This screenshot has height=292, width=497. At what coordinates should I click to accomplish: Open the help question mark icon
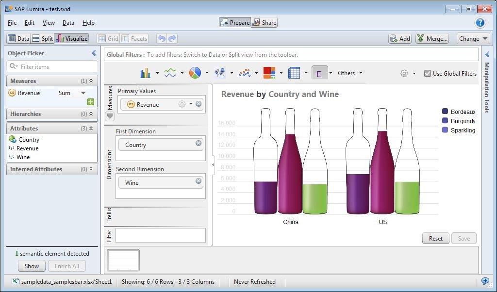tap(480, 22)
